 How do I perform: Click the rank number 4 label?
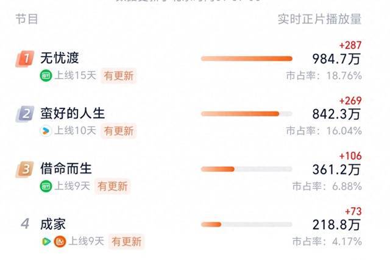tap(25, 223)
